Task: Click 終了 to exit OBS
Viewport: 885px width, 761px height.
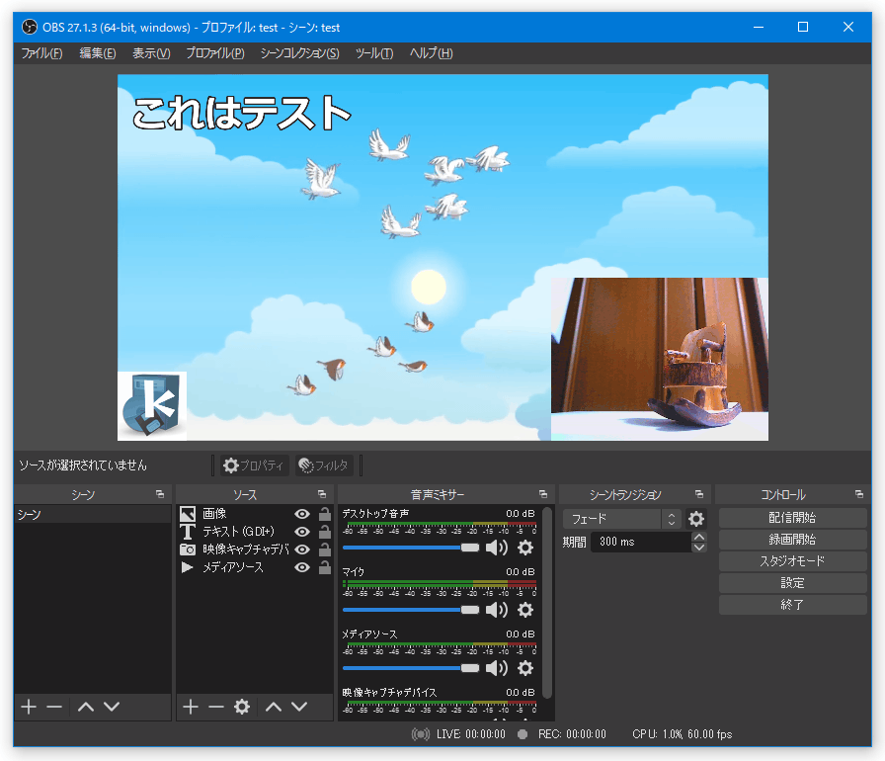Action: pyautogui.click(x=792, y=605)
